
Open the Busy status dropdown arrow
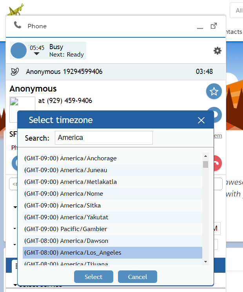pyautogui.click(x=36, y=54)
